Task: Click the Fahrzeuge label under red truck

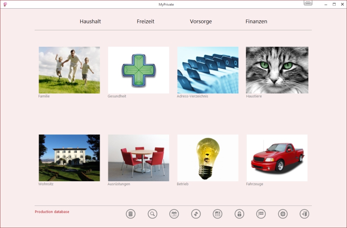Action: pos(255,184)
